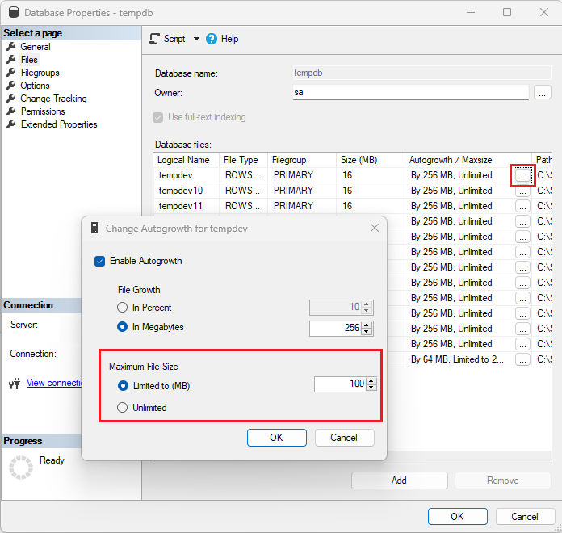The width and height of the screenshot is (562, 533).
Task: Go to the Options page
Action: click(35, 86)
